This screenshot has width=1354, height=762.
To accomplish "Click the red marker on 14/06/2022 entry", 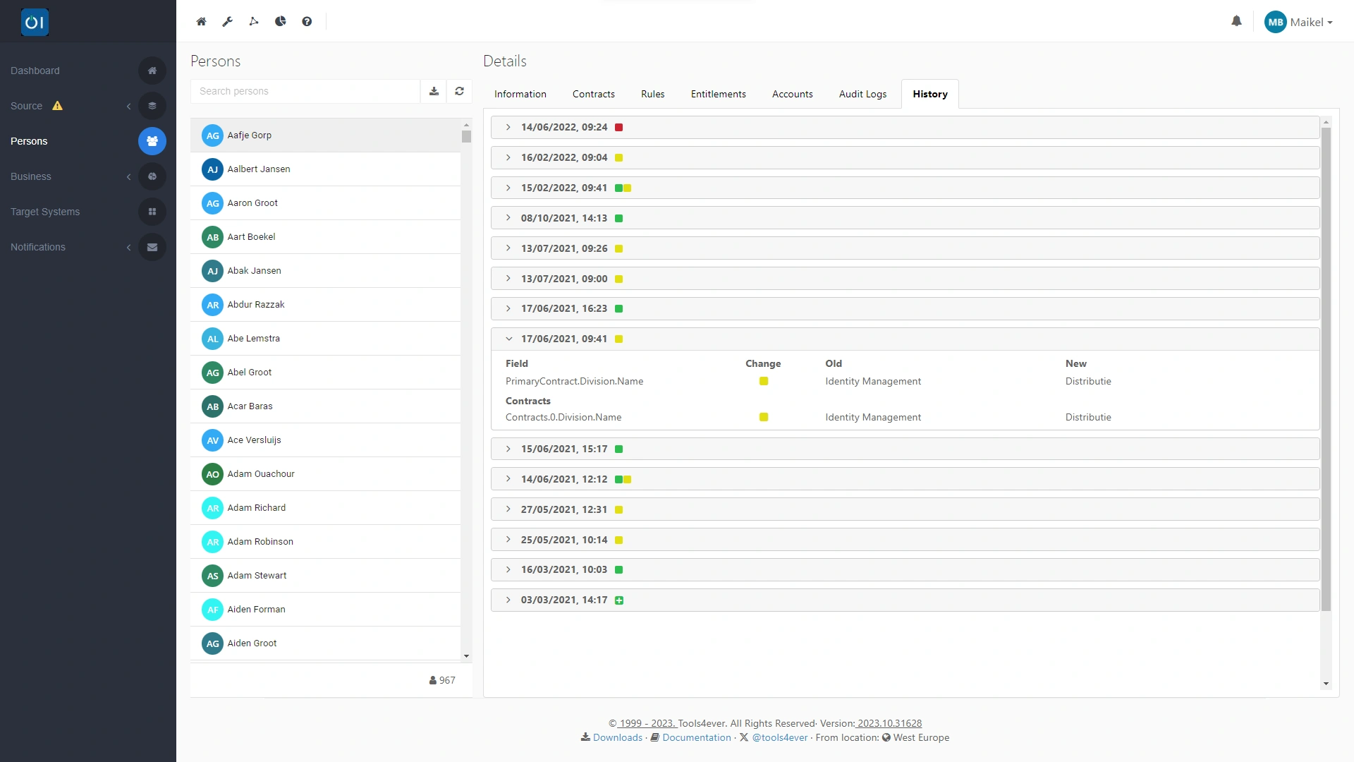I will [618, 128].
